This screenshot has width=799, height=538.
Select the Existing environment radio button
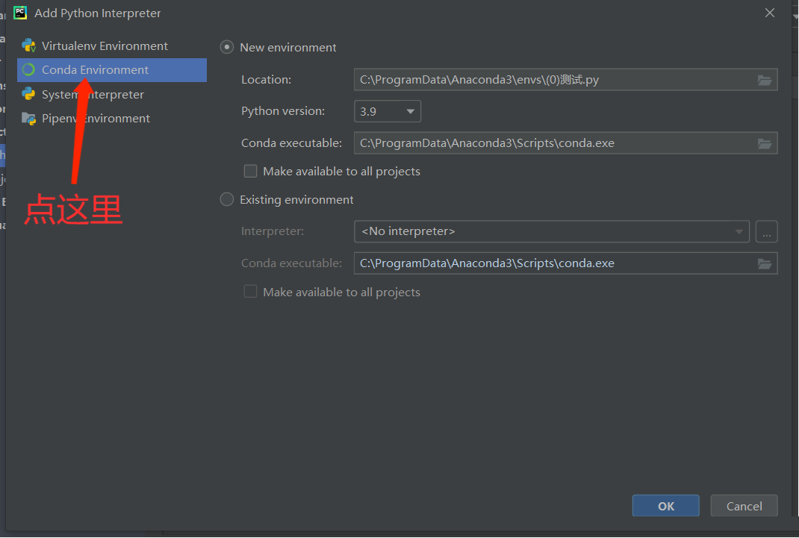click(x=227, y=200)
